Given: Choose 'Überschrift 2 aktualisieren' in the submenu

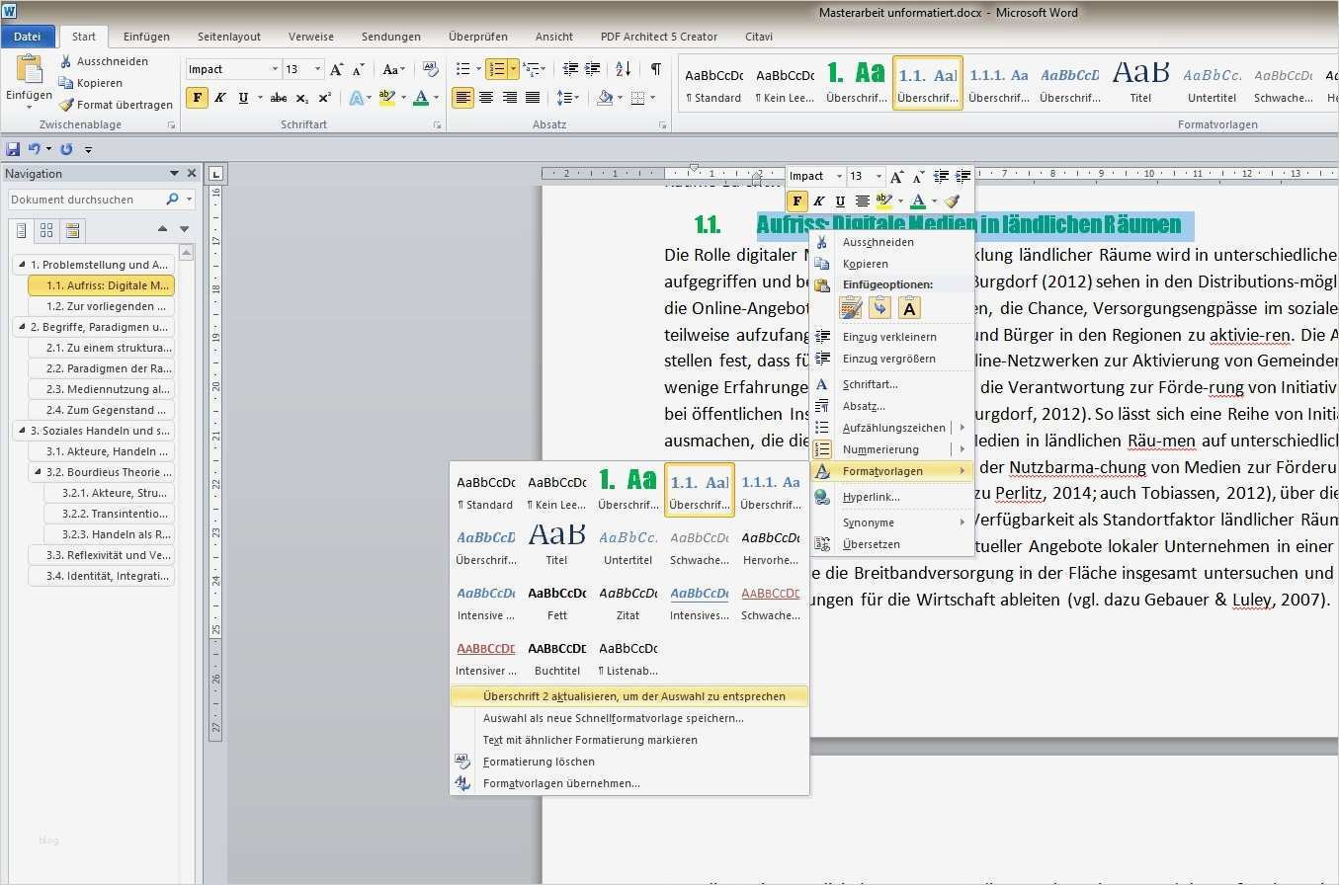Looking at the screenshot, I should (x=632, y=696).
